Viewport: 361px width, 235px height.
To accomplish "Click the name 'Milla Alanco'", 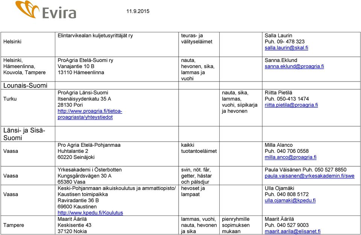I will (279, 145).
